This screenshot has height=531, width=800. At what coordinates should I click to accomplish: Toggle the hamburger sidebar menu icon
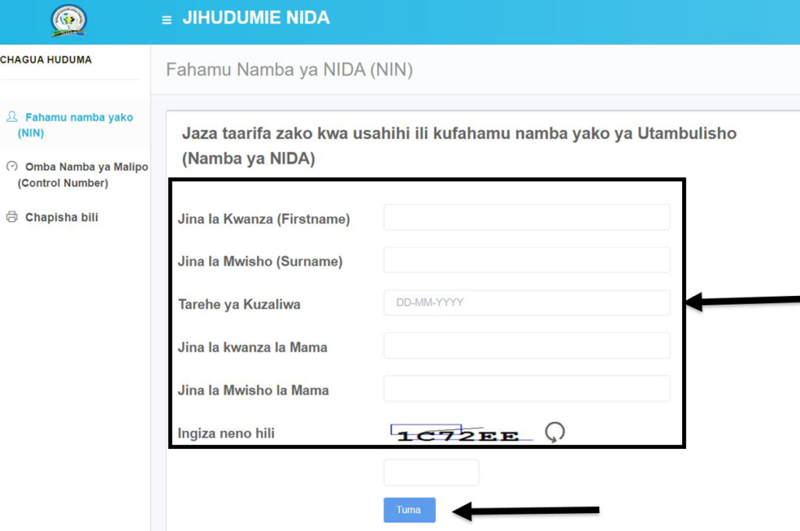(x=166, y=20)
